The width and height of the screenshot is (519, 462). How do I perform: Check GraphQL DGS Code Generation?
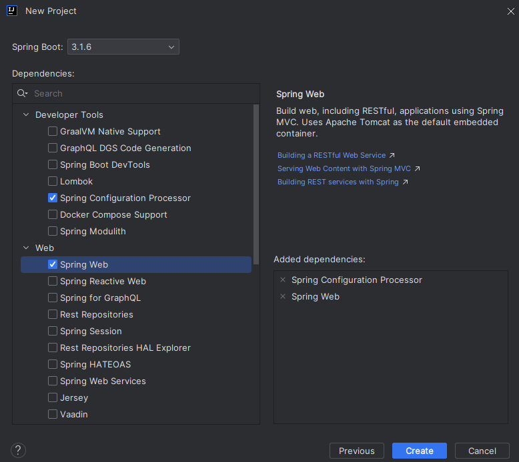pyautogui.click(x=53, y=148)
